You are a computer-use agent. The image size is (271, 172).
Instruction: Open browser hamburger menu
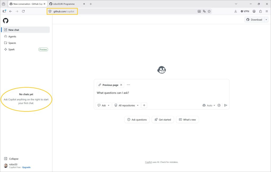[267, 11]
